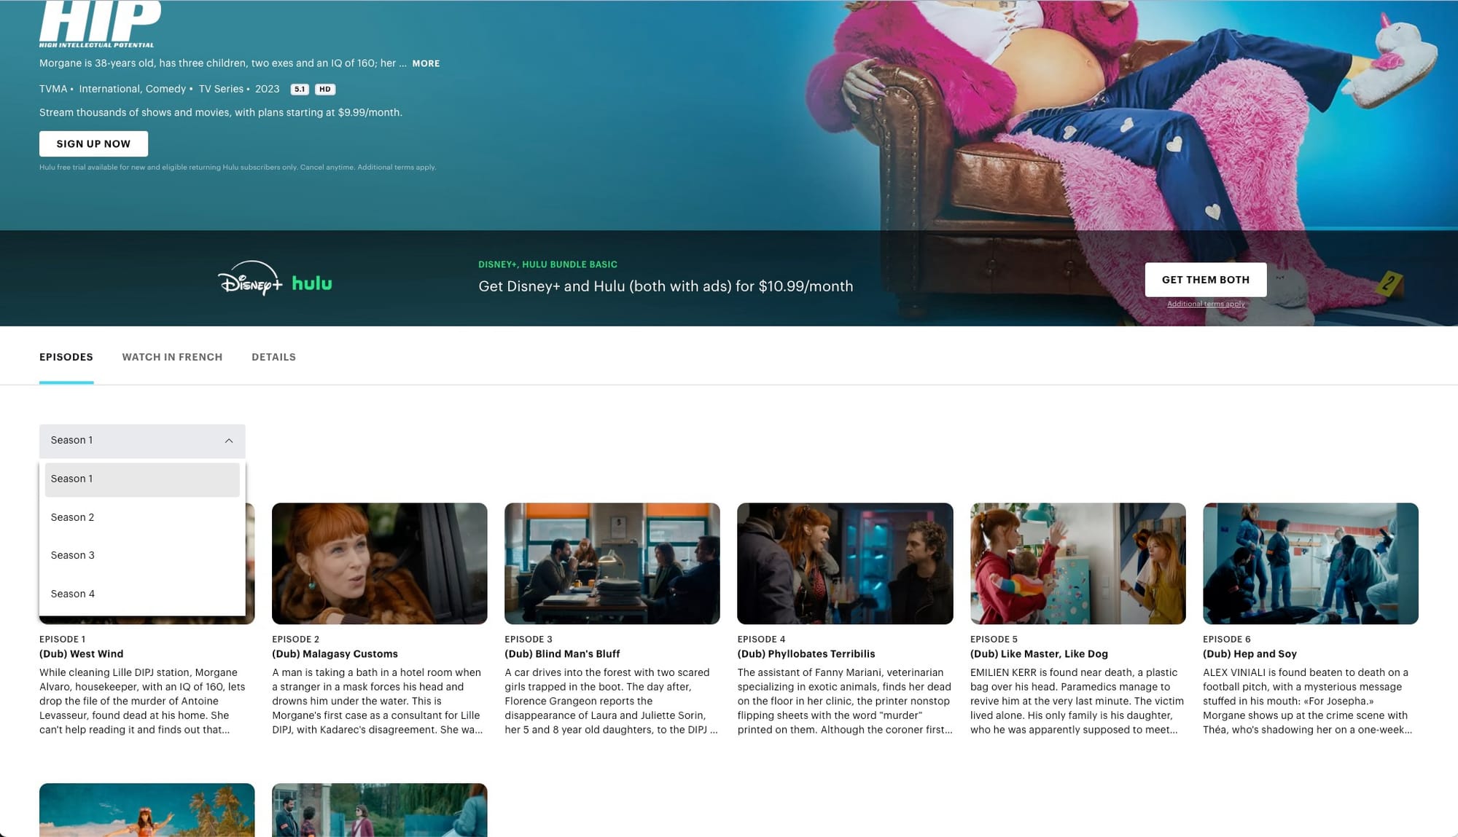This screenshot has width=1458, height=837.
Task: Click the 5.1 audio badge
Action: click(300, 89)
